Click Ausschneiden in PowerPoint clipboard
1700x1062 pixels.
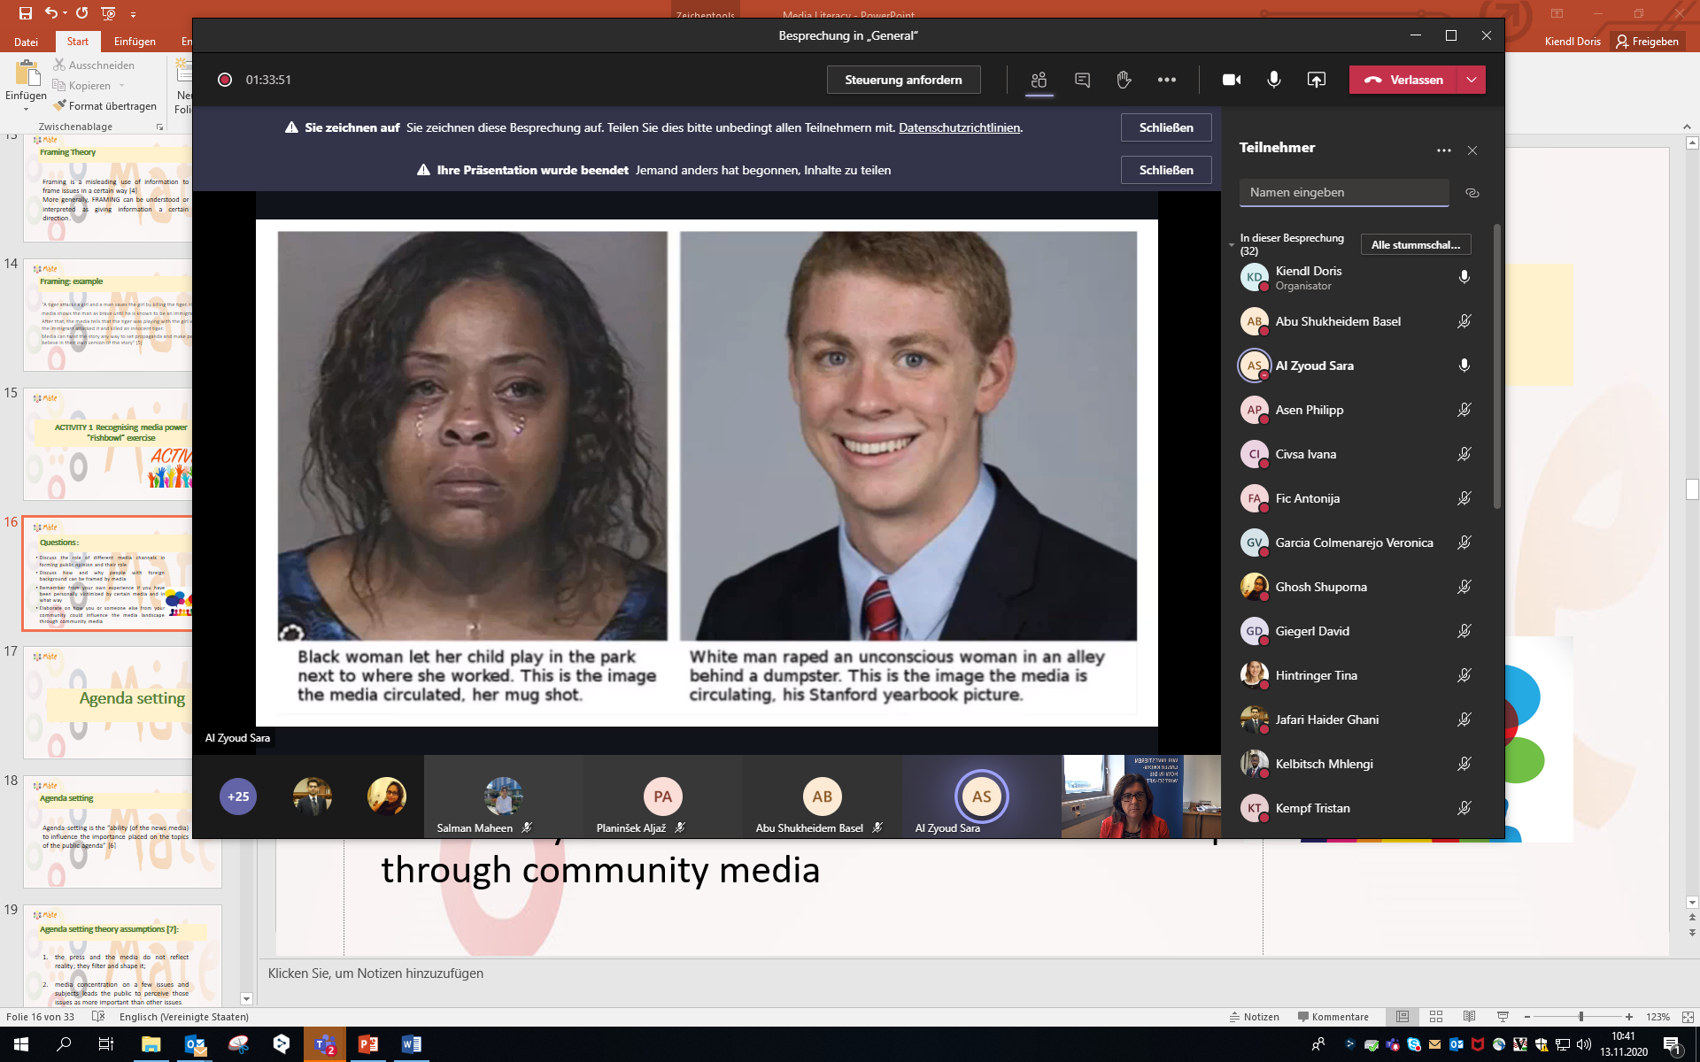[94, 65]
